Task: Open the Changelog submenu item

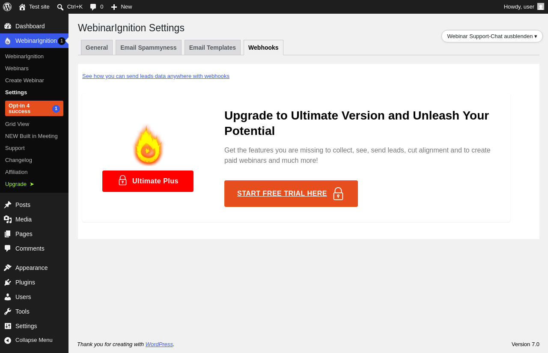Action: [18, 160]
